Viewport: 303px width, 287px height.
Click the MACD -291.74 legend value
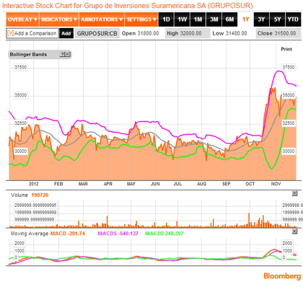68,234
